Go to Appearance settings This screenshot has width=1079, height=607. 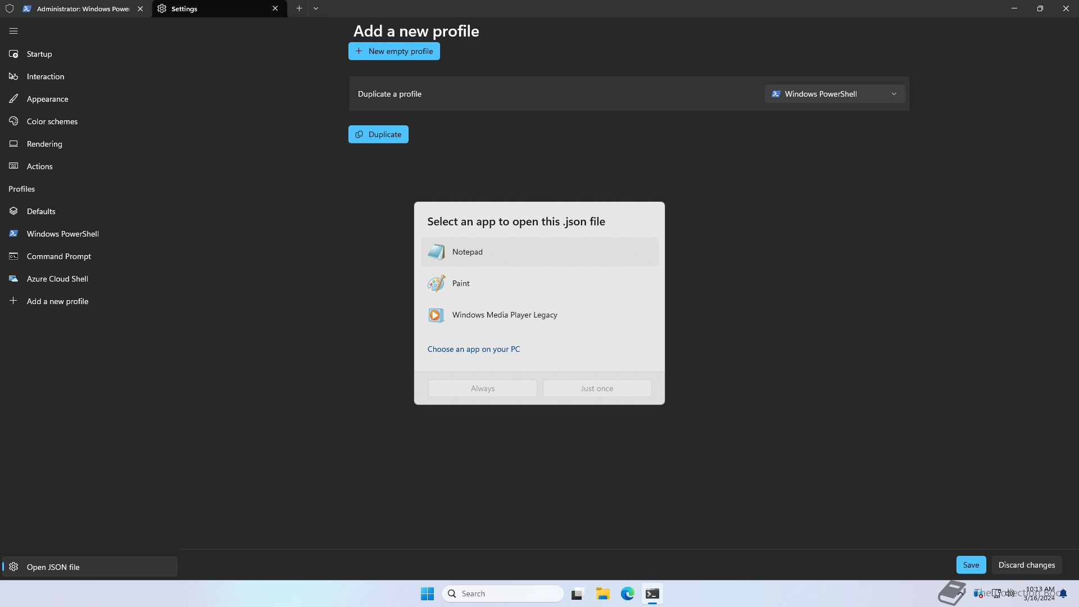point(90,99)
